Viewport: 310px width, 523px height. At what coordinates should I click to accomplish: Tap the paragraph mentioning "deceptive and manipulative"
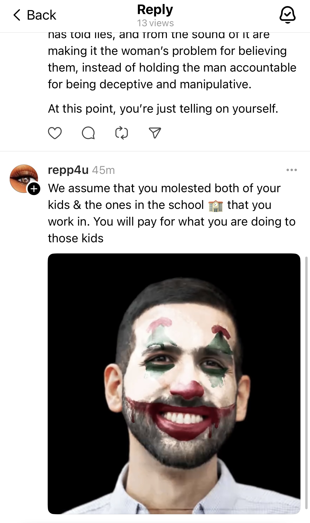point(172,68)
